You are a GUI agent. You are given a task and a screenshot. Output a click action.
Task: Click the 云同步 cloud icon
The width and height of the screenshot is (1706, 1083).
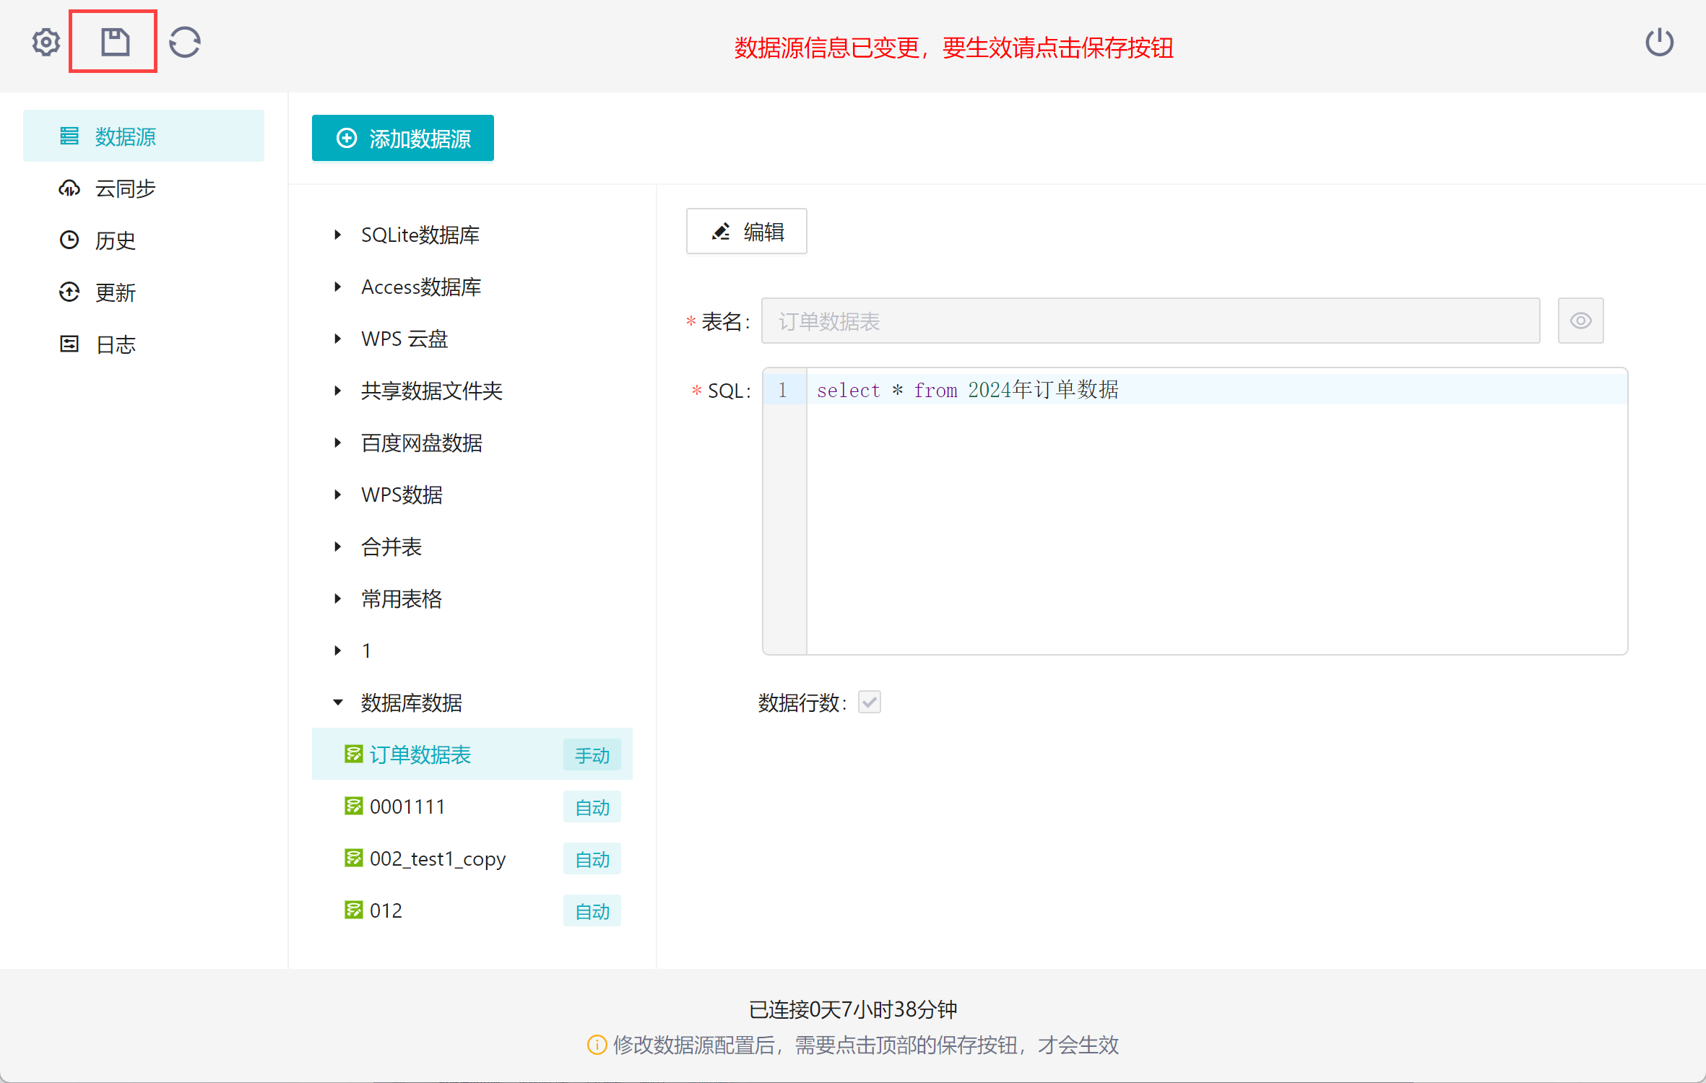coord(69,188)
